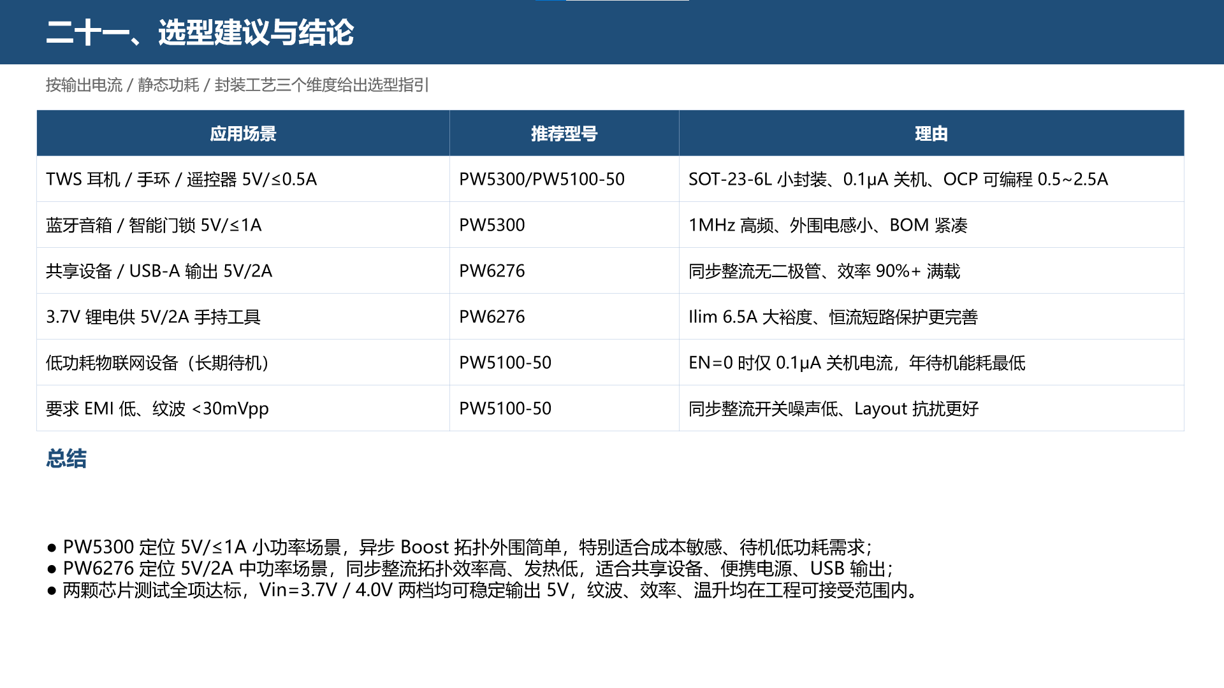The image size is (1224, 688).
Task: Click PW6276 in the 共享设备 row
Action: click(x=564, y=271)
